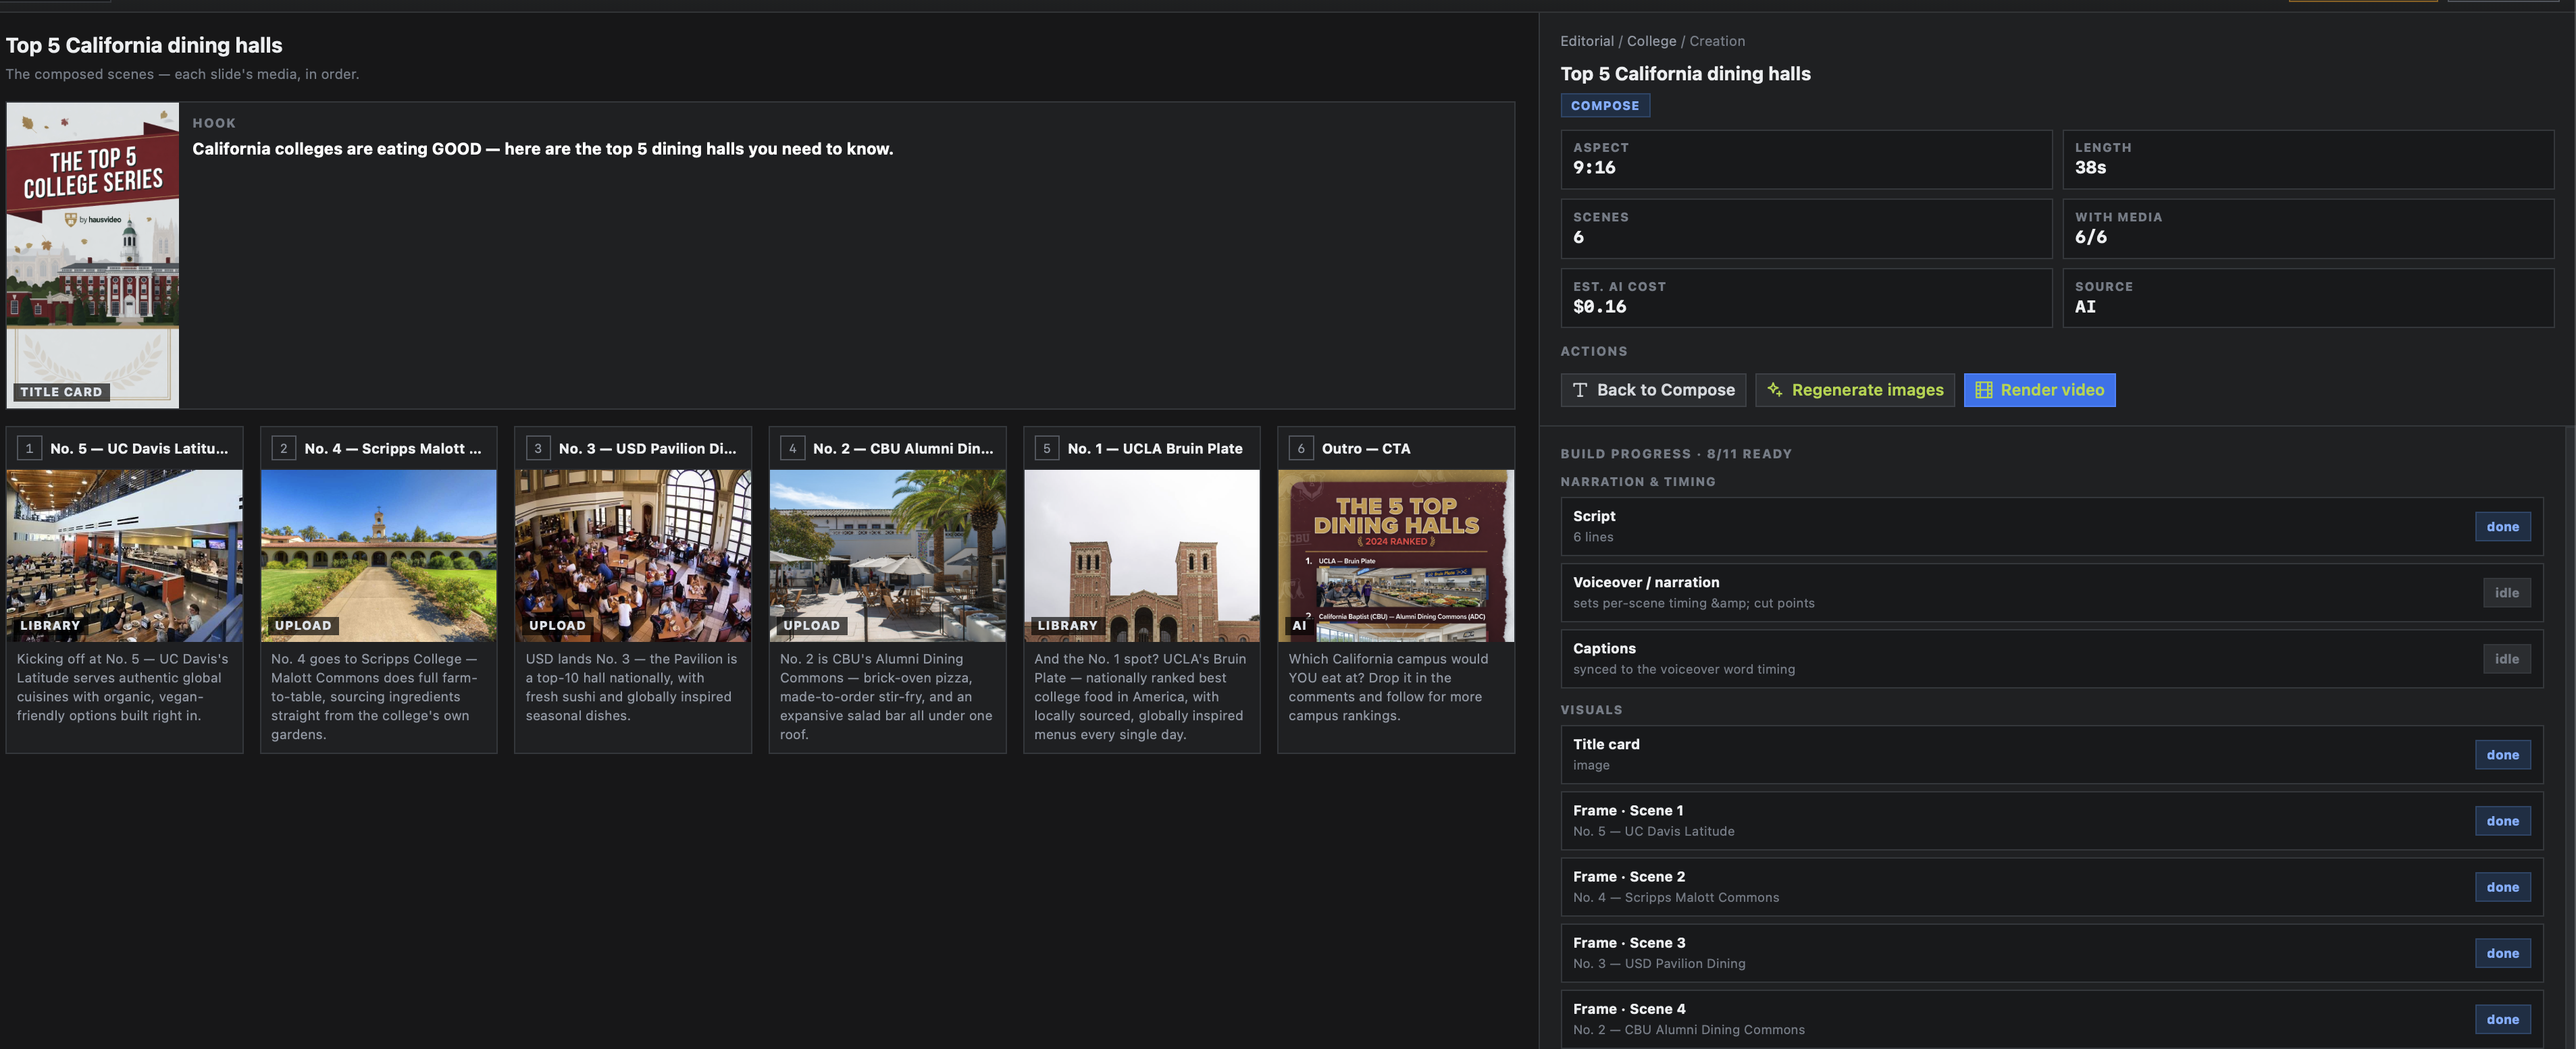Viewport: 2576px width, 1049px height.
Task: Click idle status on Captions row
Action: click(x=2506, y=658)
